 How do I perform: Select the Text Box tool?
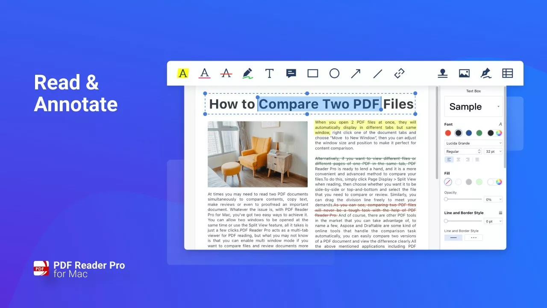pyautogui.click(x=269, y=73)
